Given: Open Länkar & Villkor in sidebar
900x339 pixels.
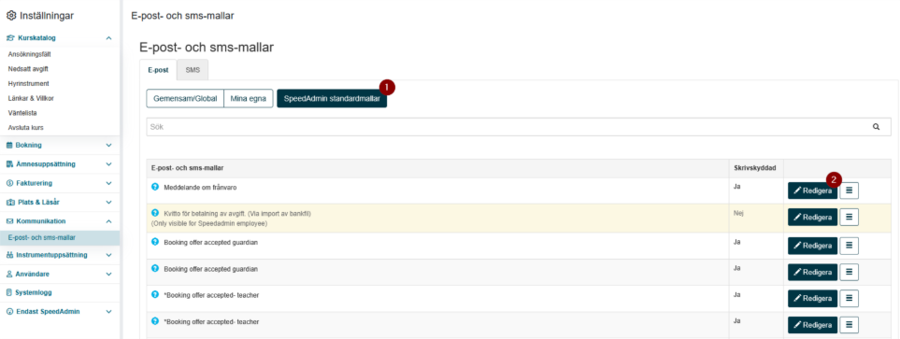Looking at the screenshot, I should [31, 98].
